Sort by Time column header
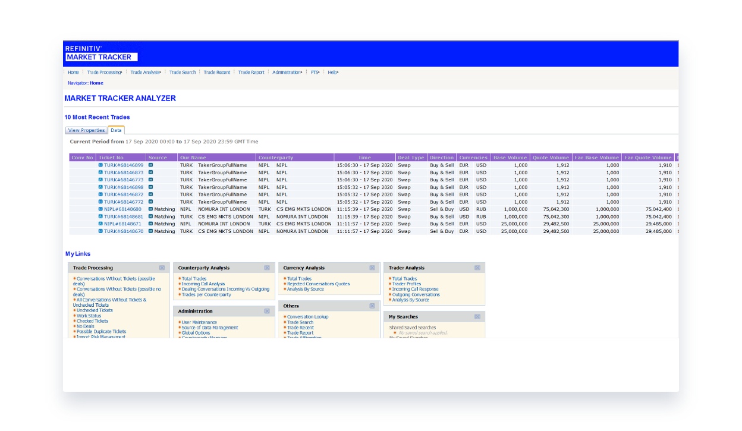 click(364, 158)
